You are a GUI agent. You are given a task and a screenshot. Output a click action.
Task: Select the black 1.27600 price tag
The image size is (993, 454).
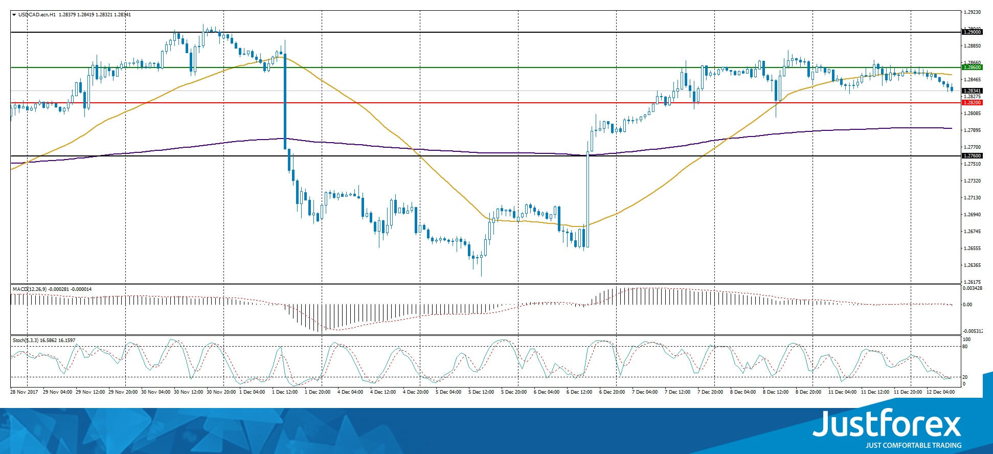(x=972, y=156)
